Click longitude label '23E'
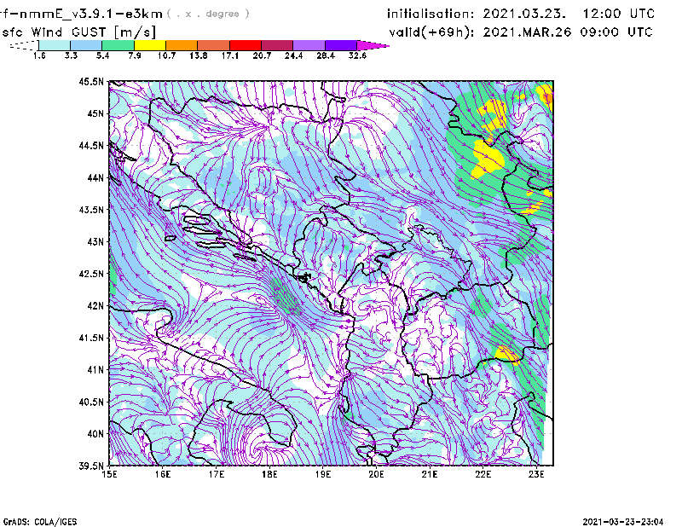The image size is (682, 527). [x=536, y=474]
